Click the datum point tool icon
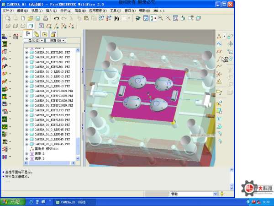 click(219, 37)
